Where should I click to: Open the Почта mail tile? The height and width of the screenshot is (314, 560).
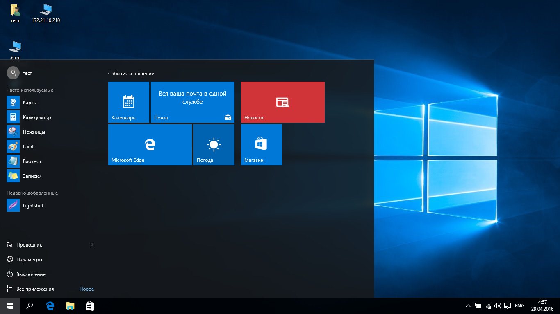tap(193, 102)
